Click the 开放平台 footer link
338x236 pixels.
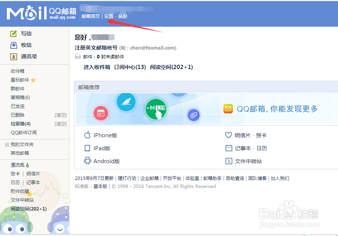pos(172,178)
